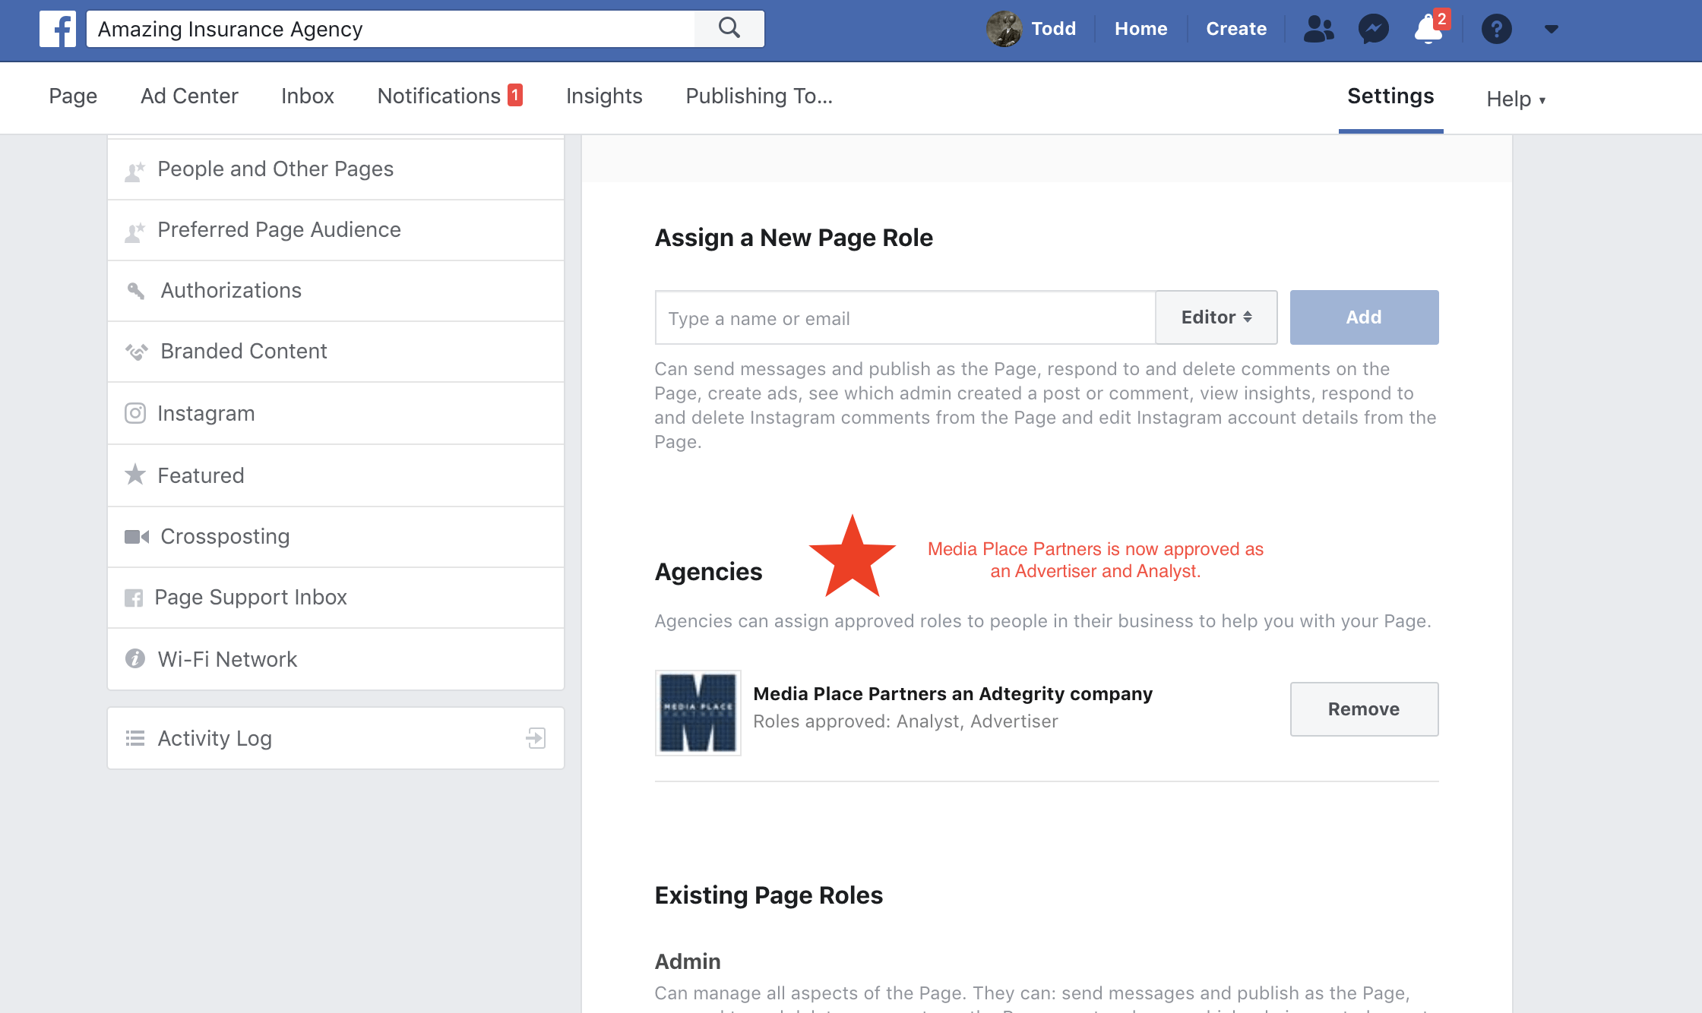Click the Branded Content handshake icon
The width and height of the screenshot is (1702, 1013).
click(x=136, y=352)
